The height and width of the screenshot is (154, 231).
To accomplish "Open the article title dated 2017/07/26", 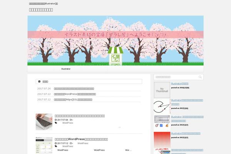I will (x=80, y=116).
